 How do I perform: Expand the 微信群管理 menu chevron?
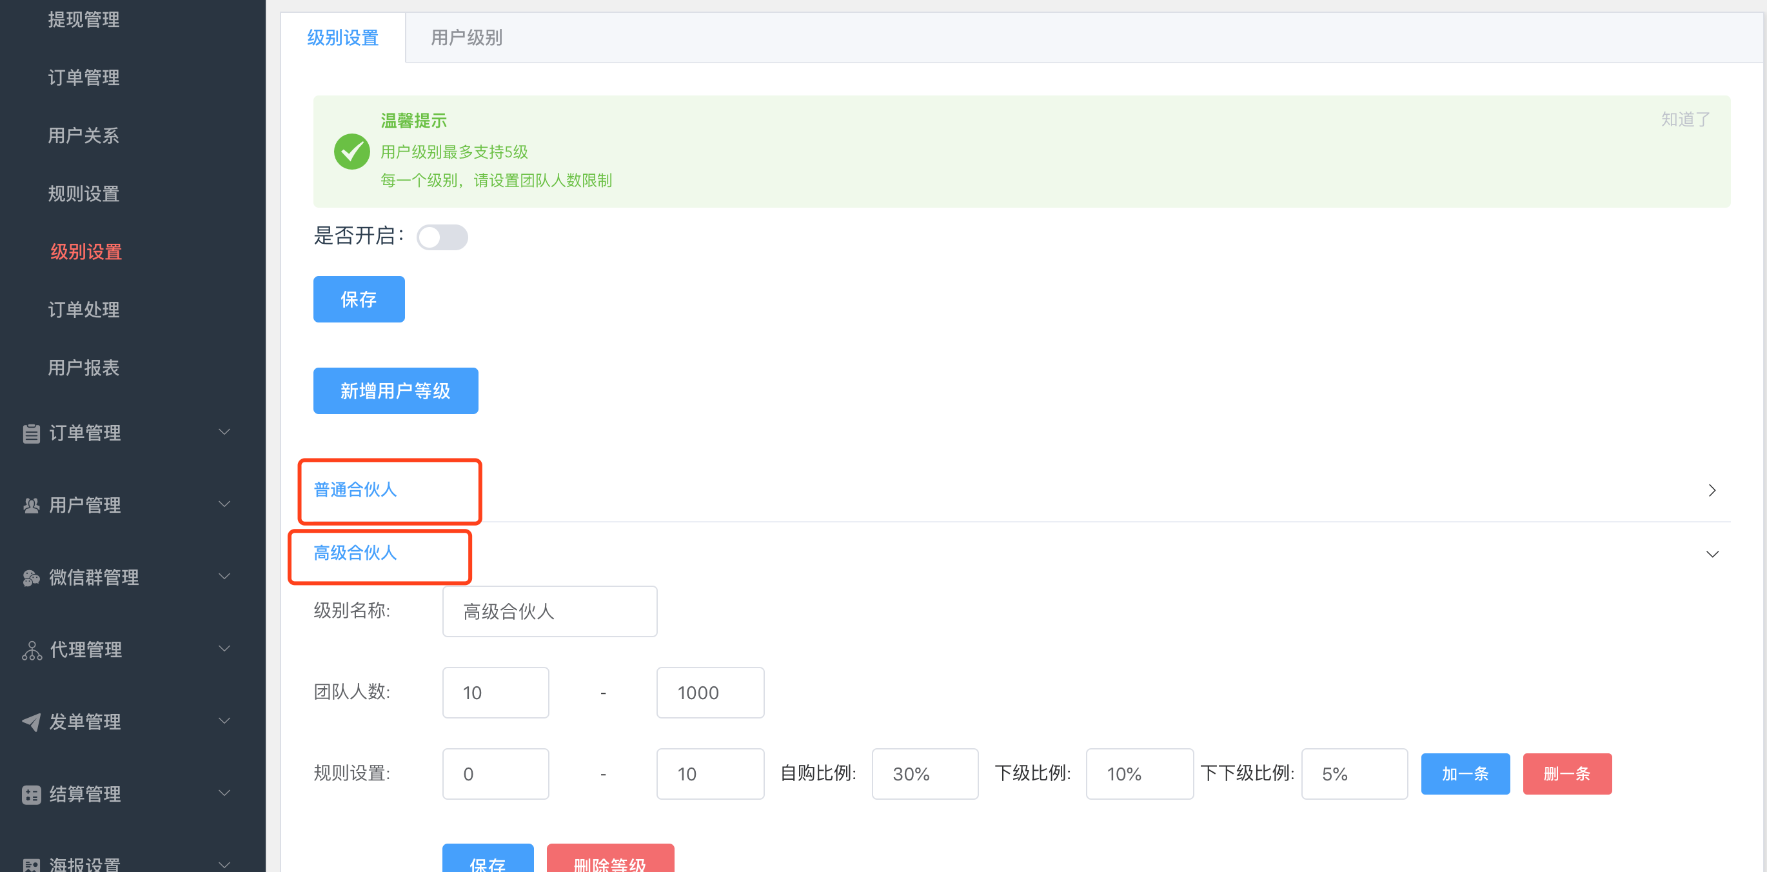tap(224, 577)
